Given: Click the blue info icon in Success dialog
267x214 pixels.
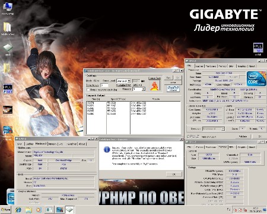Looking at the screenshot, I should [107, 149].
